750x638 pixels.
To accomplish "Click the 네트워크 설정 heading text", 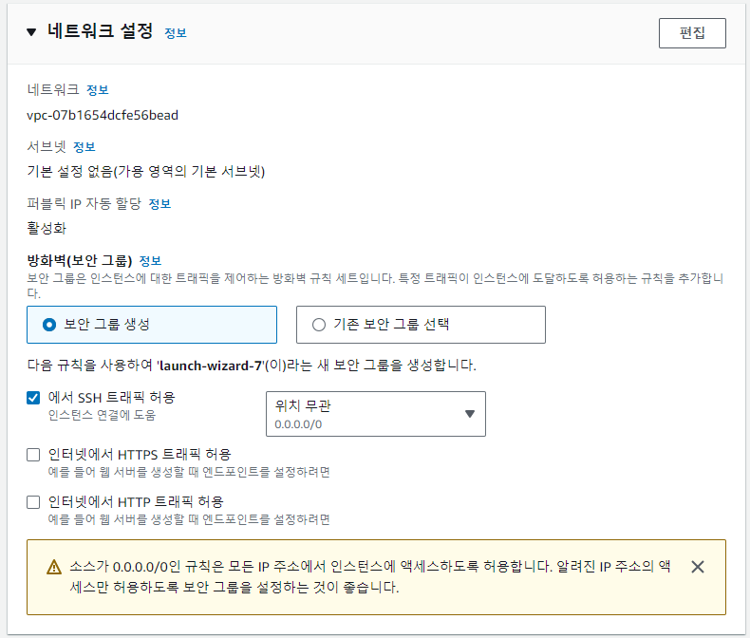I will (x=100, y=31).
